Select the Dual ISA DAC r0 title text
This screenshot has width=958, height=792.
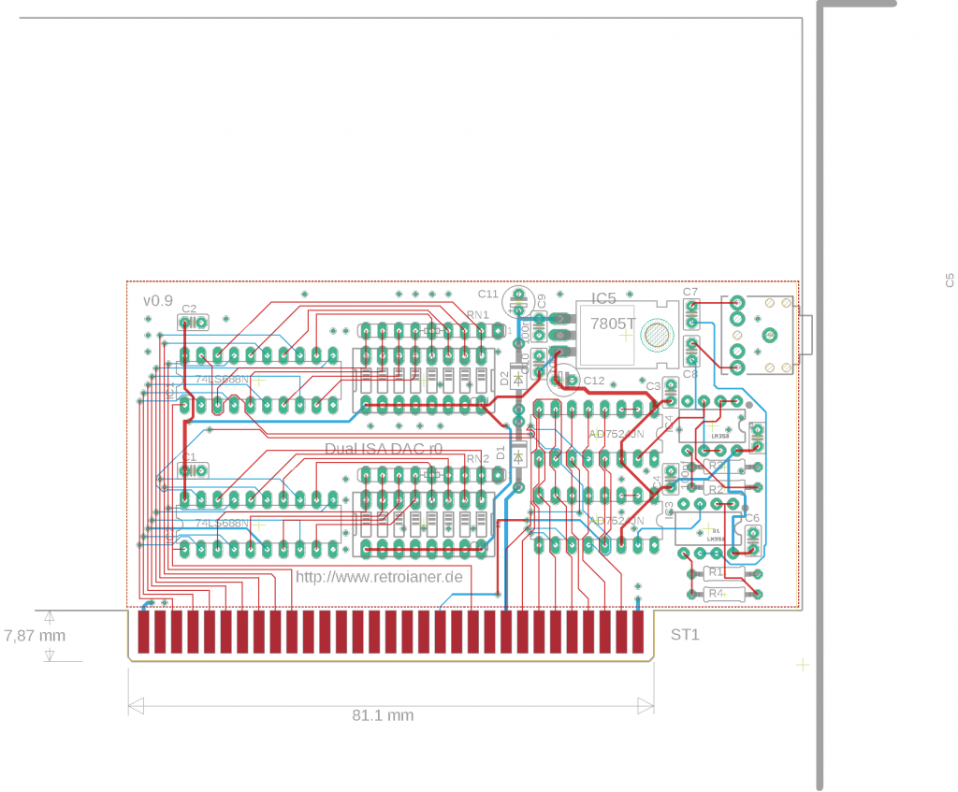(383, 449)
